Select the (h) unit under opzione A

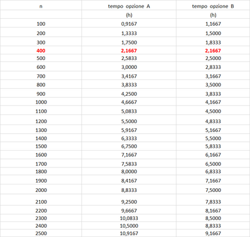pos(129,15)
